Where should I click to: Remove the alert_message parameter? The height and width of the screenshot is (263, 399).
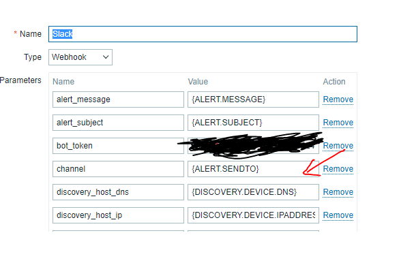pyautogui.click(x=338, y=99)
